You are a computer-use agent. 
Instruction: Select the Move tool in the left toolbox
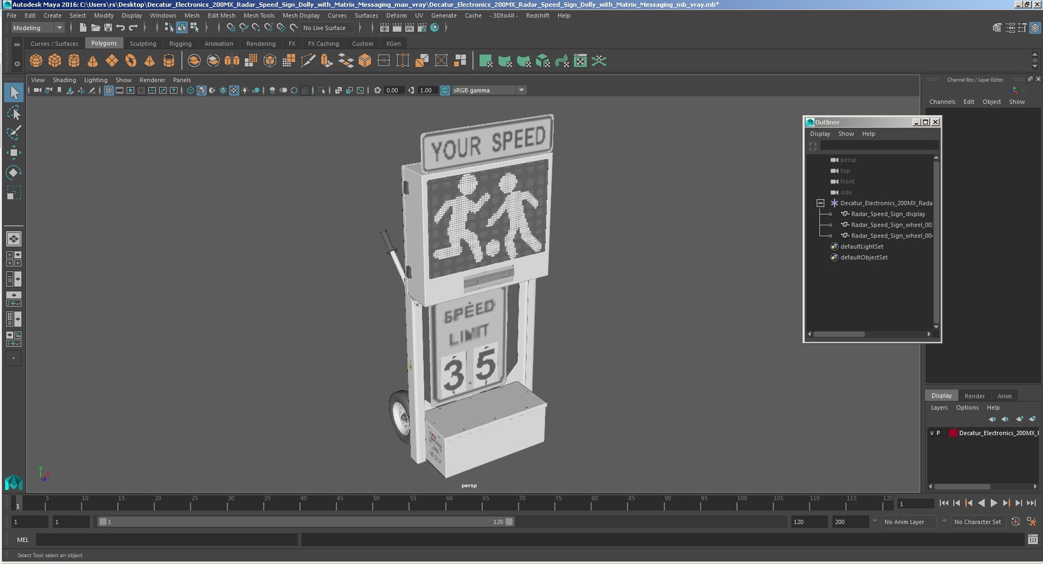coord(14,153)
